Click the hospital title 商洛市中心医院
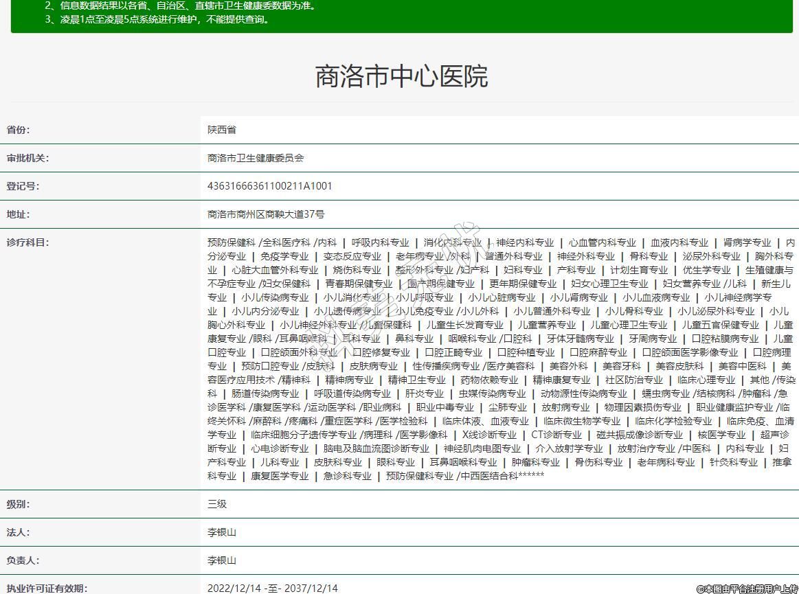The height and width of the screenshot is (594, 799). (x=401, y=76)
